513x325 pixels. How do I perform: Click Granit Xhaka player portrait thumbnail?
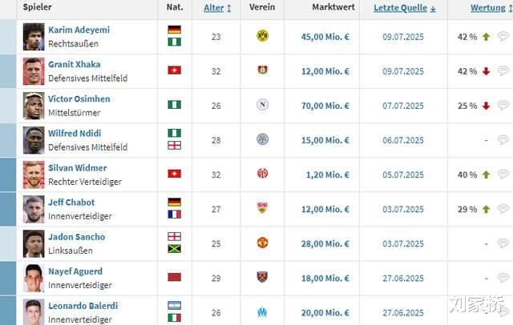coord(34,71)
